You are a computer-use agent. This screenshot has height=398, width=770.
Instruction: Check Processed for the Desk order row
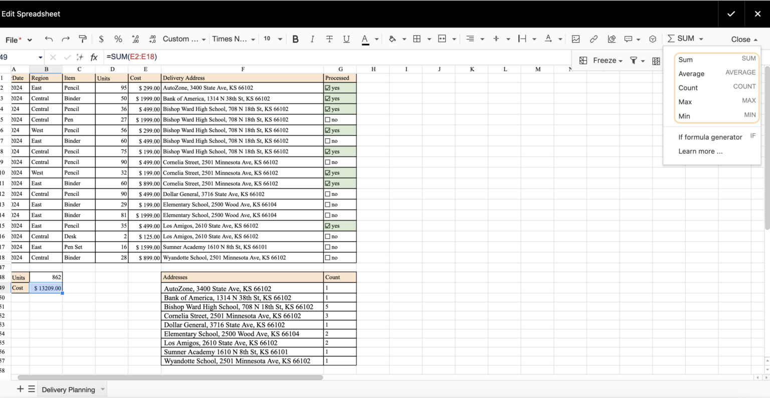pyautogui.click(x=326, y=236)
